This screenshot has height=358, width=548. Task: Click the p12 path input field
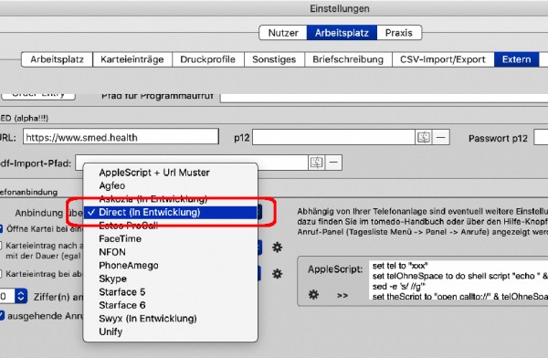point(333,137)
